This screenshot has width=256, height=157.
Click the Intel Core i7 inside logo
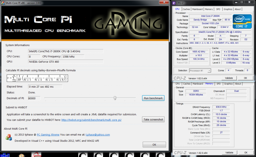pyautogui.click(x=242, y=22)
